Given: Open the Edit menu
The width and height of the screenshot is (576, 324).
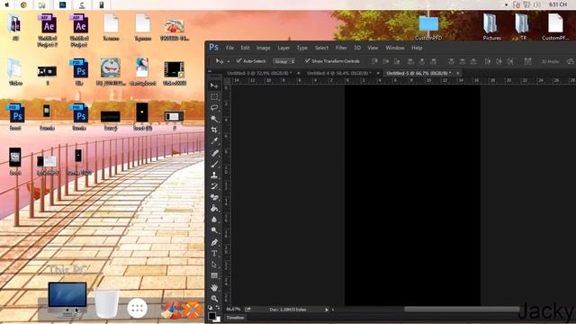Looking at the screenshot, I should pyautogui.click(x=245, y=48).
